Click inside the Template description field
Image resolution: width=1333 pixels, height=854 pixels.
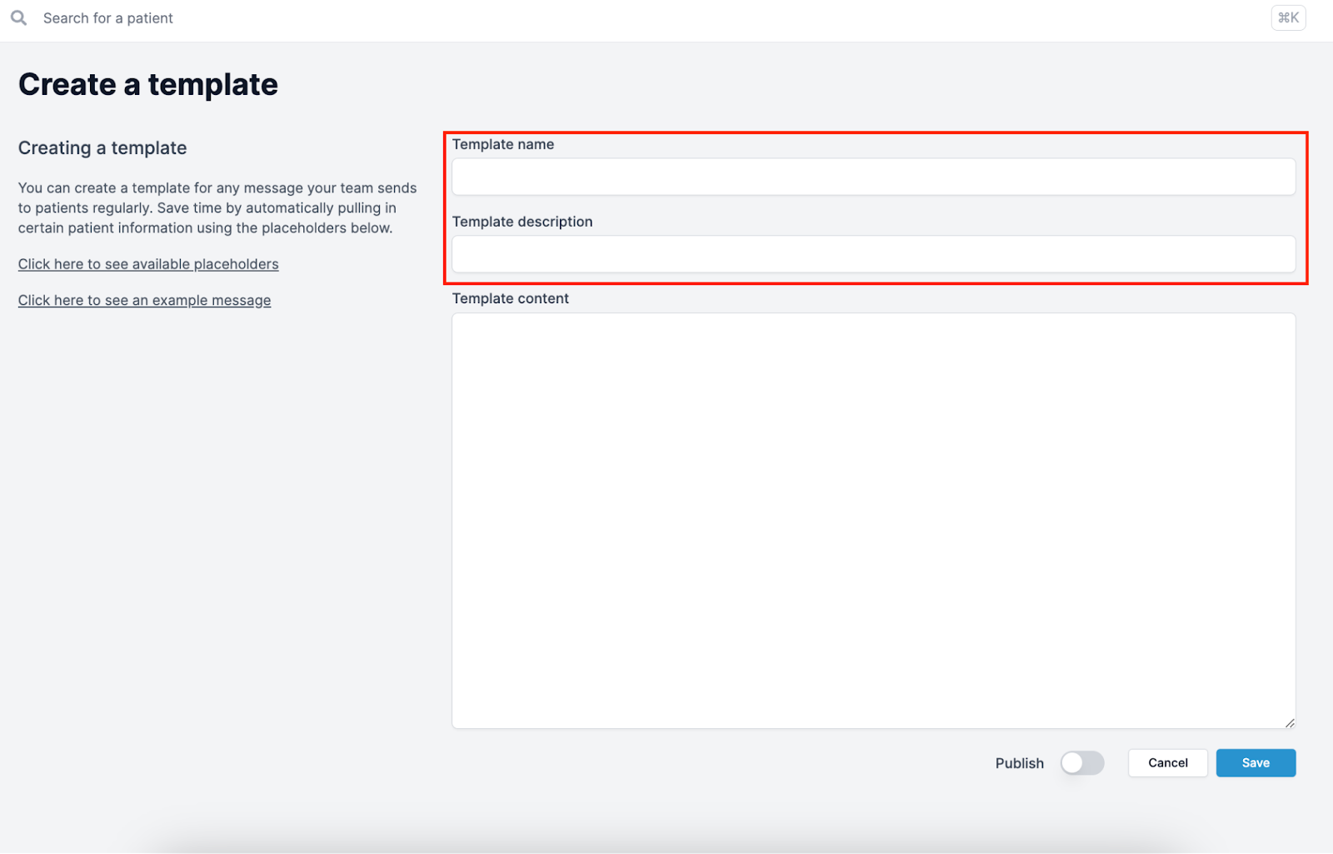pos(873,254)
